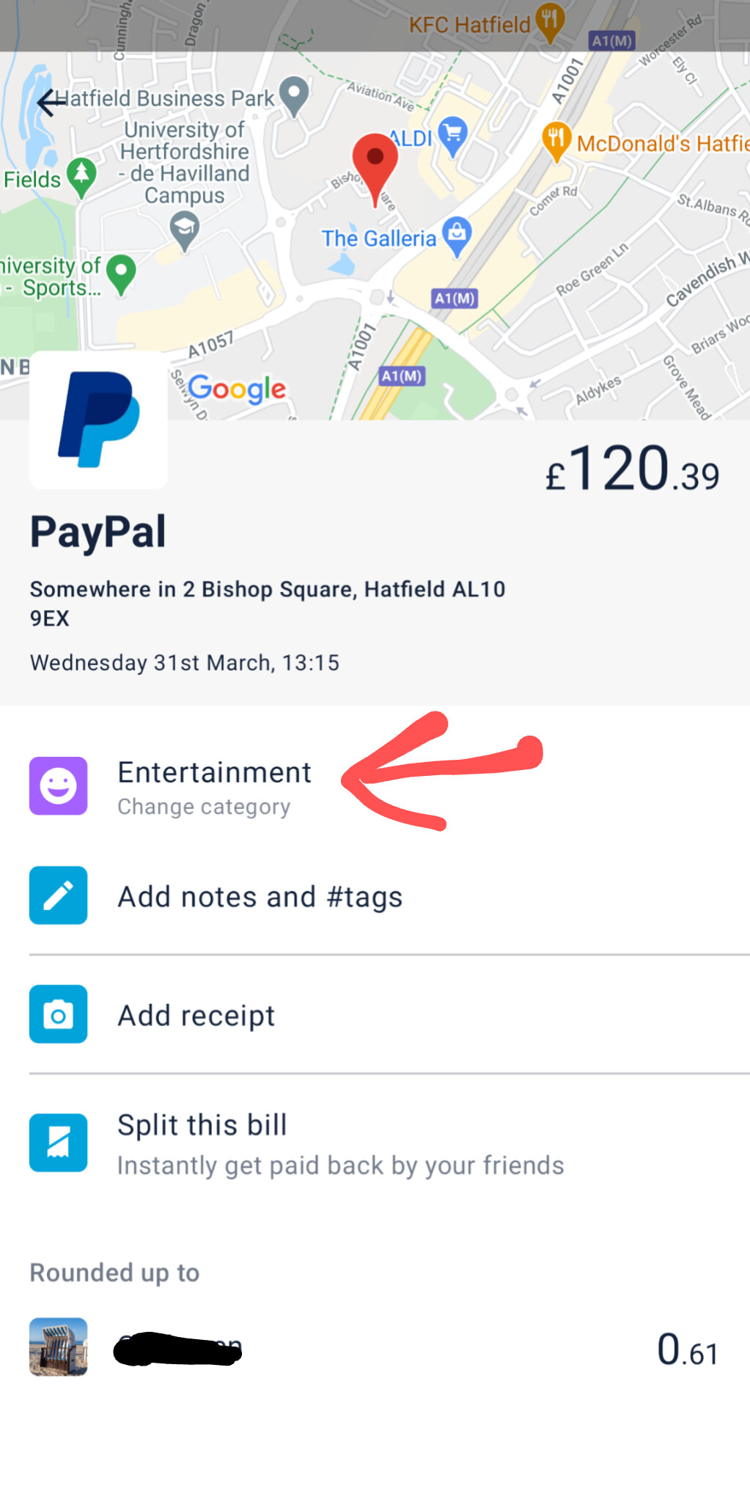Tap the 0.61 round-up amount
The width and height of the screenshot is (750, 1502).
click(x=687, y=1350)
